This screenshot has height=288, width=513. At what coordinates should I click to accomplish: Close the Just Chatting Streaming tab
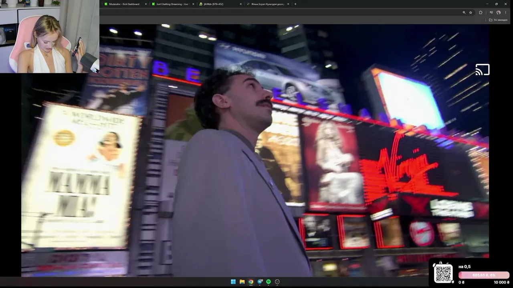[x=193, y=4]
